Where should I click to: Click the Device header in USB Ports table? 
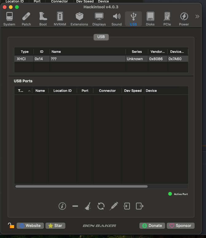(x=166, y=91)
